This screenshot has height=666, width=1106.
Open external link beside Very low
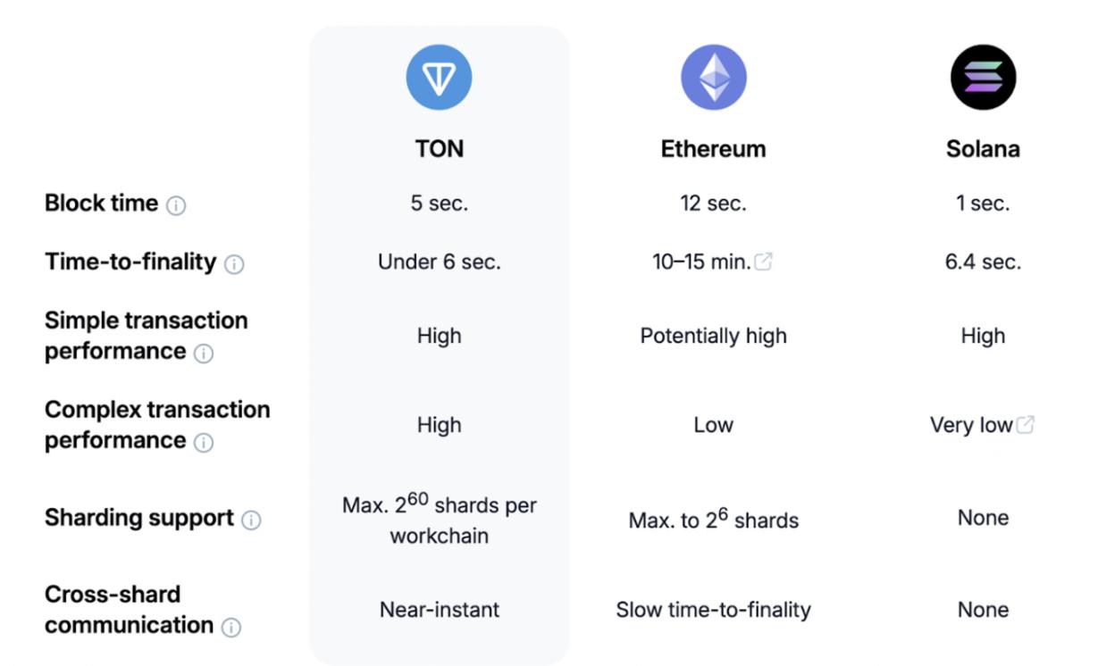[1026, 425]
